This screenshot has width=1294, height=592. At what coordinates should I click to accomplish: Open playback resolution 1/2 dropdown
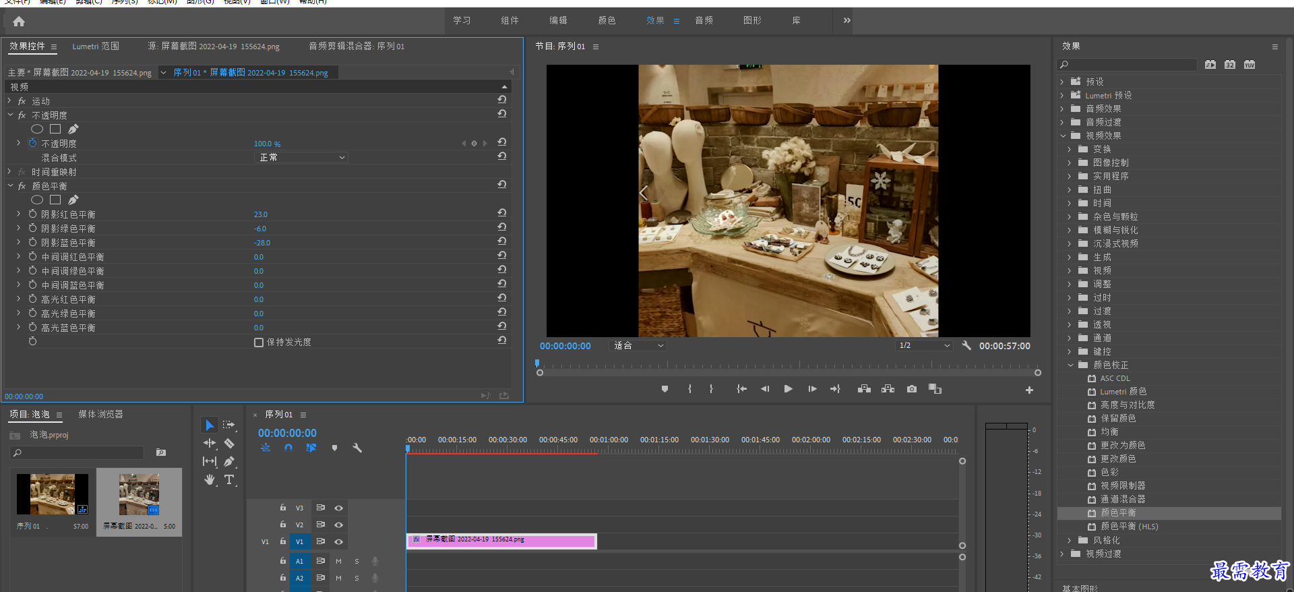[924, 345]
